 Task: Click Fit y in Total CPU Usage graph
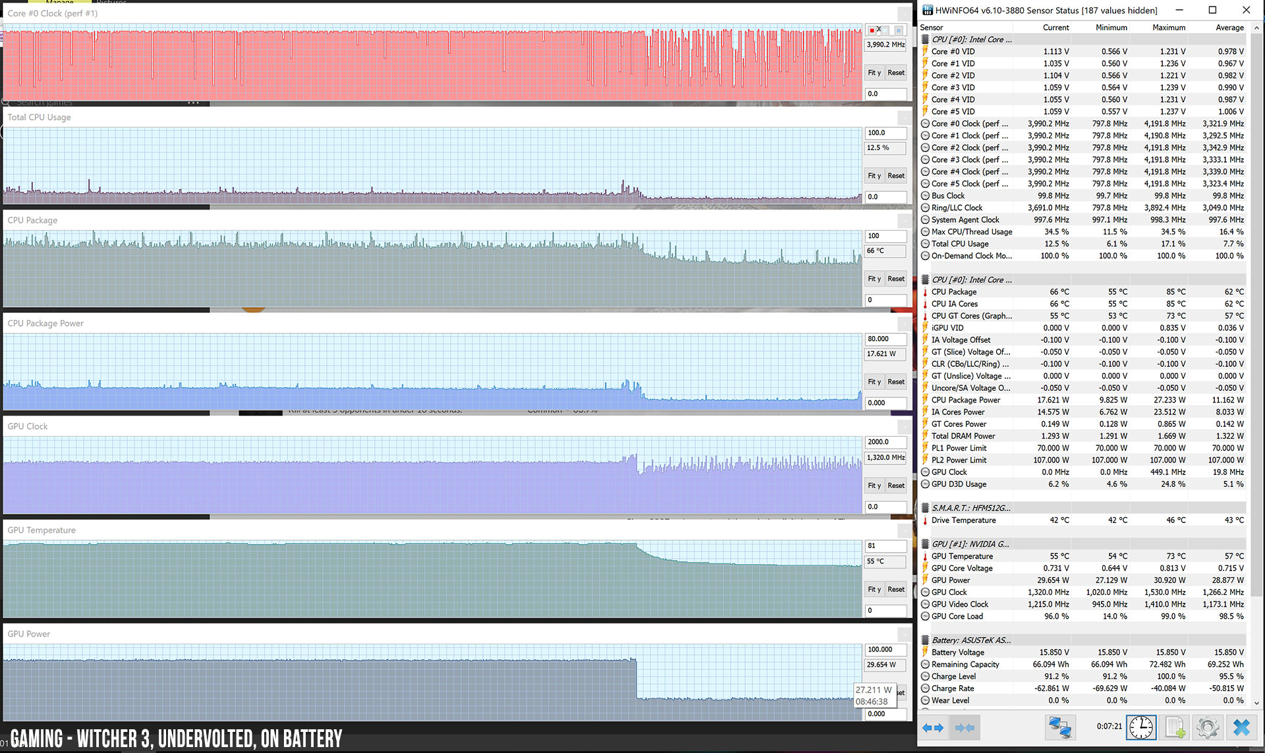tap(874, 176)
